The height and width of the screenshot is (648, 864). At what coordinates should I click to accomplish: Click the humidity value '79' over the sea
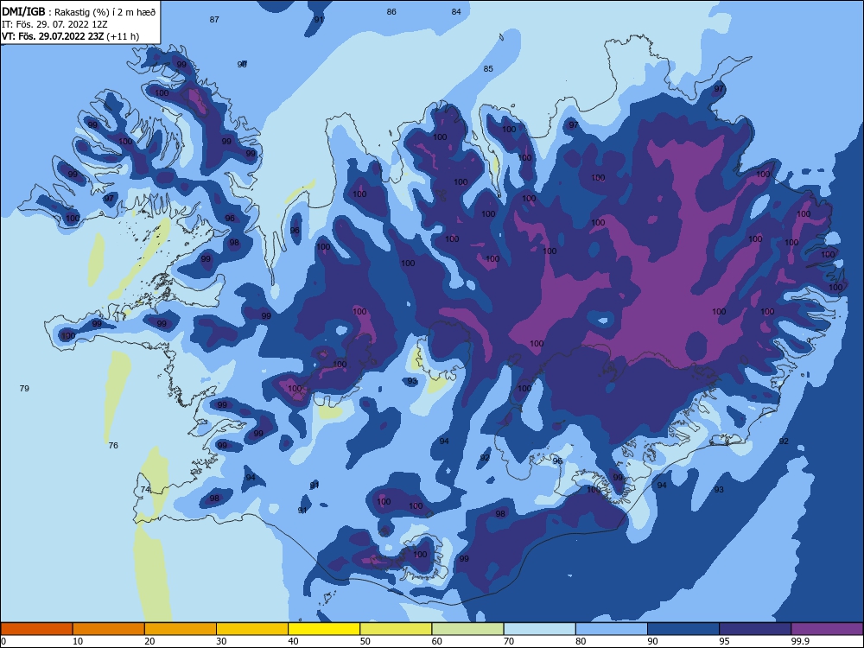pyautogui.click(x=24, y=389)
